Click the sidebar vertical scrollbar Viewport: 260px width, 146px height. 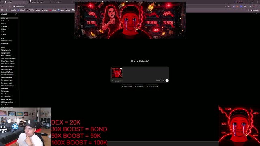[19, 52]
